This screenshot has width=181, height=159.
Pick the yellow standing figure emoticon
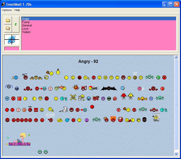[x=130, y=96]
